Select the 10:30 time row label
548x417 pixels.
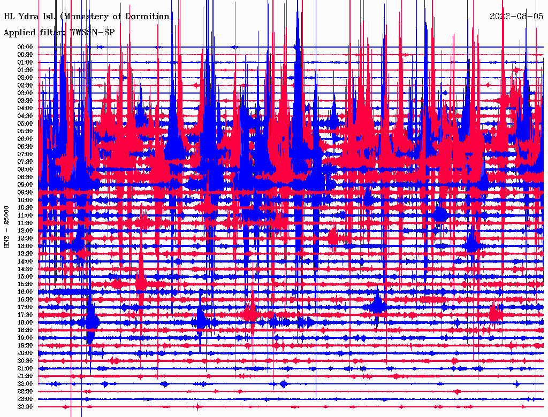(x=25, y=208)
